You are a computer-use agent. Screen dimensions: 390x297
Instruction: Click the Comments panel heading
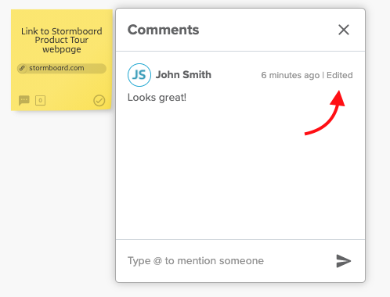point(163,30)
